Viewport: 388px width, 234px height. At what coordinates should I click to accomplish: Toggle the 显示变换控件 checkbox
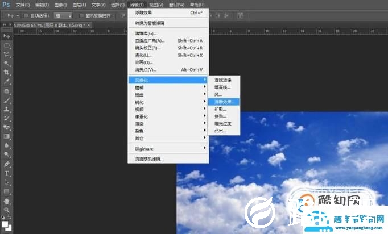pyautogui.click(x=81, y=16)
